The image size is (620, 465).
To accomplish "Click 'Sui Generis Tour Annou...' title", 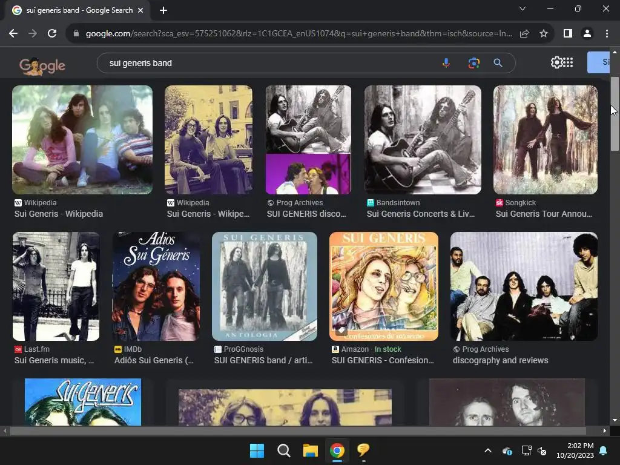I will [544, 214].
